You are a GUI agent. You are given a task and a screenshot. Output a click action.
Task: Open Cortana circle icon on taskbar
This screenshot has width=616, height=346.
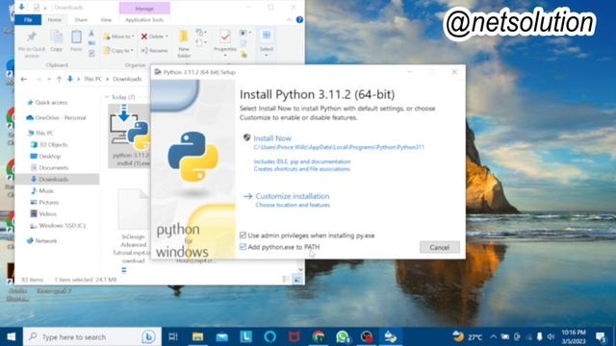coord(269,336)
